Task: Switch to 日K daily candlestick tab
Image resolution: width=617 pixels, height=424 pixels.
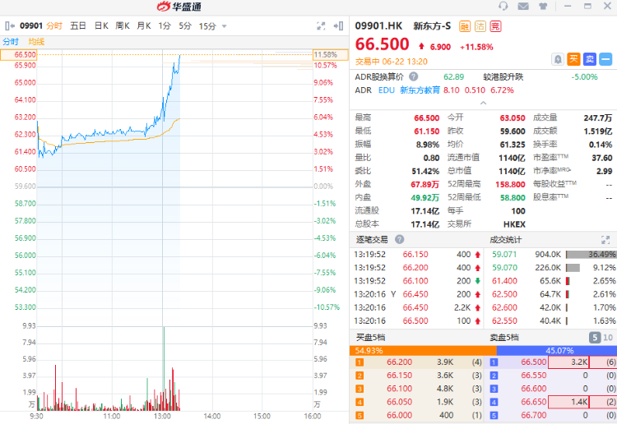Action: point(101,26)
